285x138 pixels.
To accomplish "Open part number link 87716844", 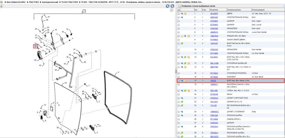I will [x=214, y=73].
